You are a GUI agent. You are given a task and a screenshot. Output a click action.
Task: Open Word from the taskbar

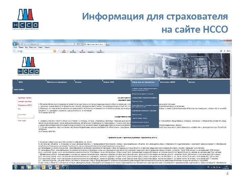(x=51, y=167)
